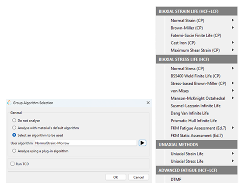Select the Do not analyse radio button
245x188 pixels.
coord(14,120)
